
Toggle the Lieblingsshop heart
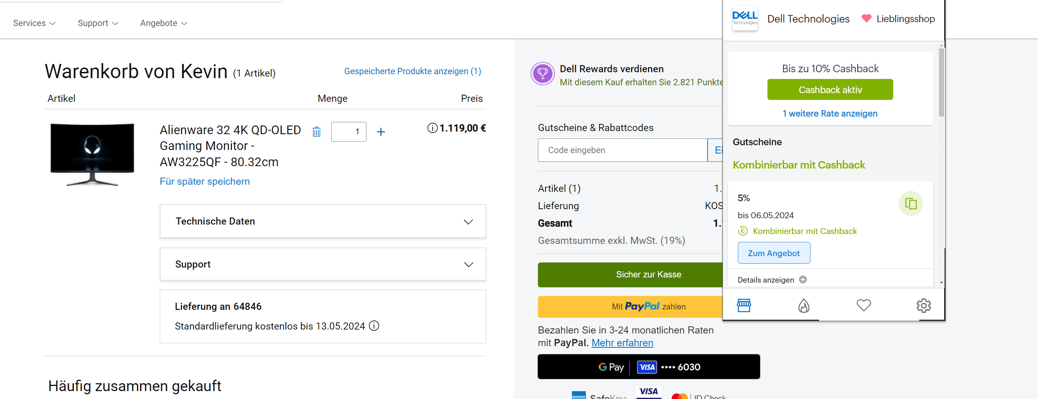click(866, 19)
